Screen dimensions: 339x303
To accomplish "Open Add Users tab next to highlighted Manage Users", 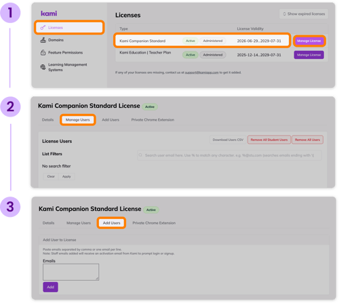I will click(111, 120).
